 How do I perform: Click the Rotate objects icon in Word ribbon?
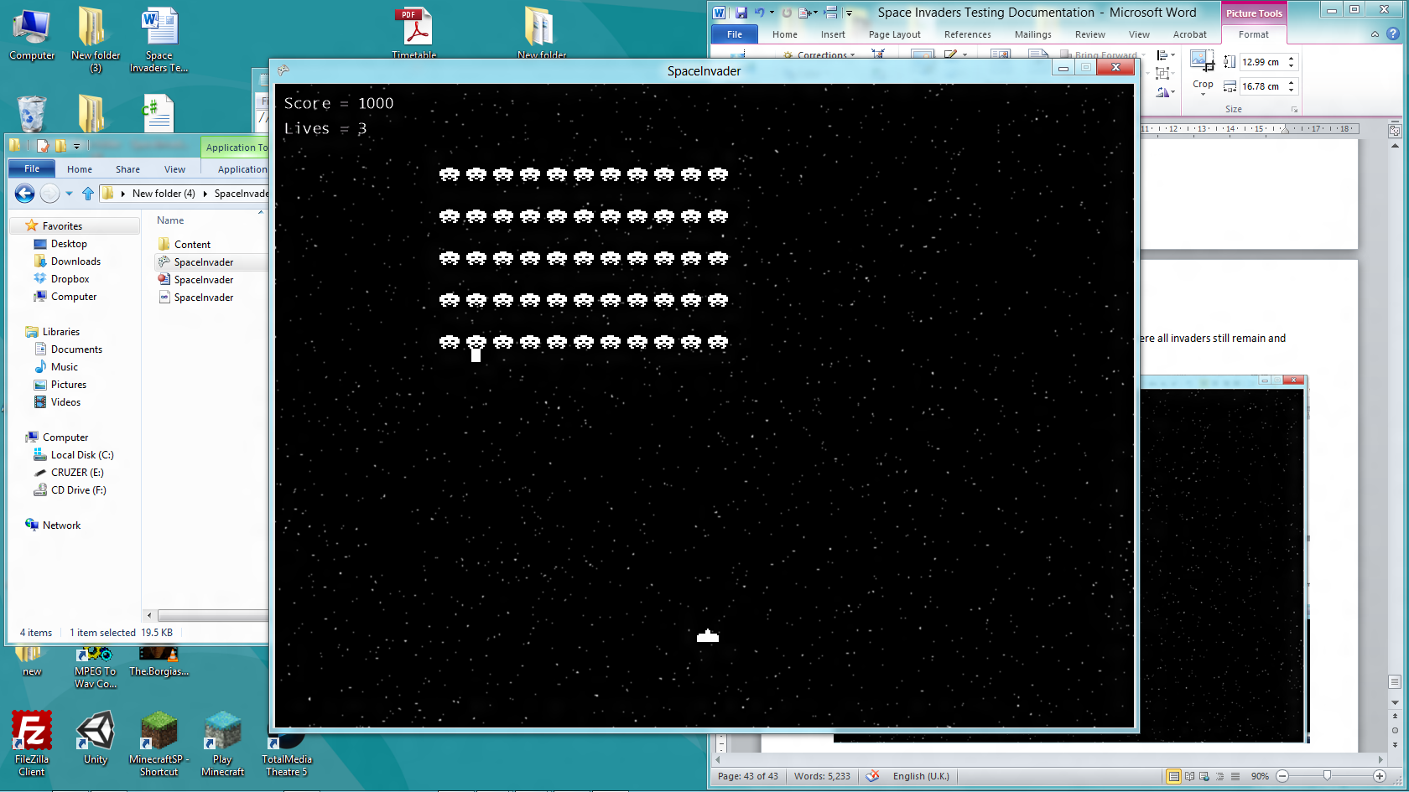pyautogui.click(x=1162, y=92)
